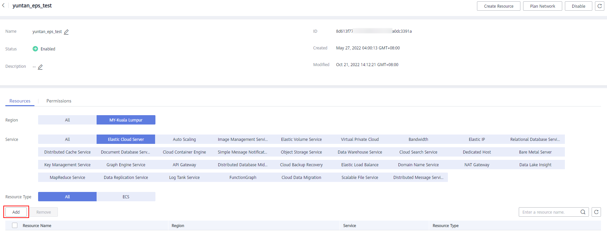Click the search magnifier icon

click(583, 212)
